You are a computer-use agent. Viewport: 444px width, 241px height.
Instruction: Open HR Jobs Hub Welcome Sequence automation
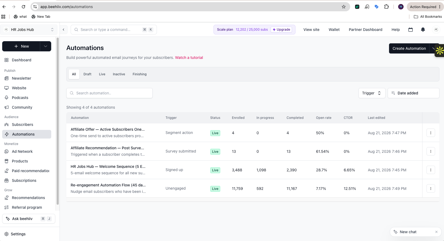[x=108, y=166]
